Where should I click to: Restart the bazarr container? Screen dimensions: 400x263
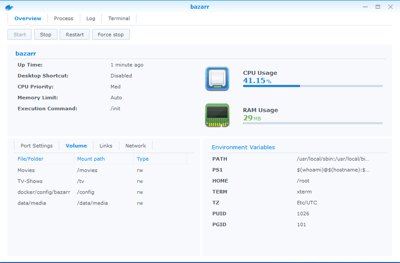[x=74, y=34]
